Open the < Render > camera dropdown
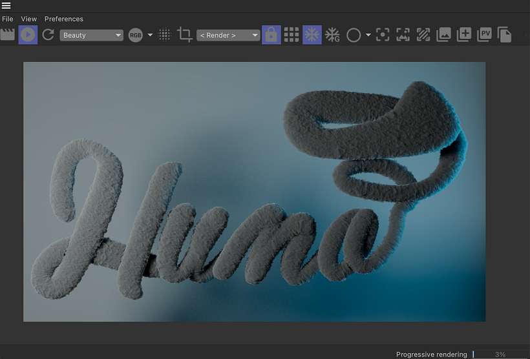This screenshot has width=530, height=359. tap(228, 35)
